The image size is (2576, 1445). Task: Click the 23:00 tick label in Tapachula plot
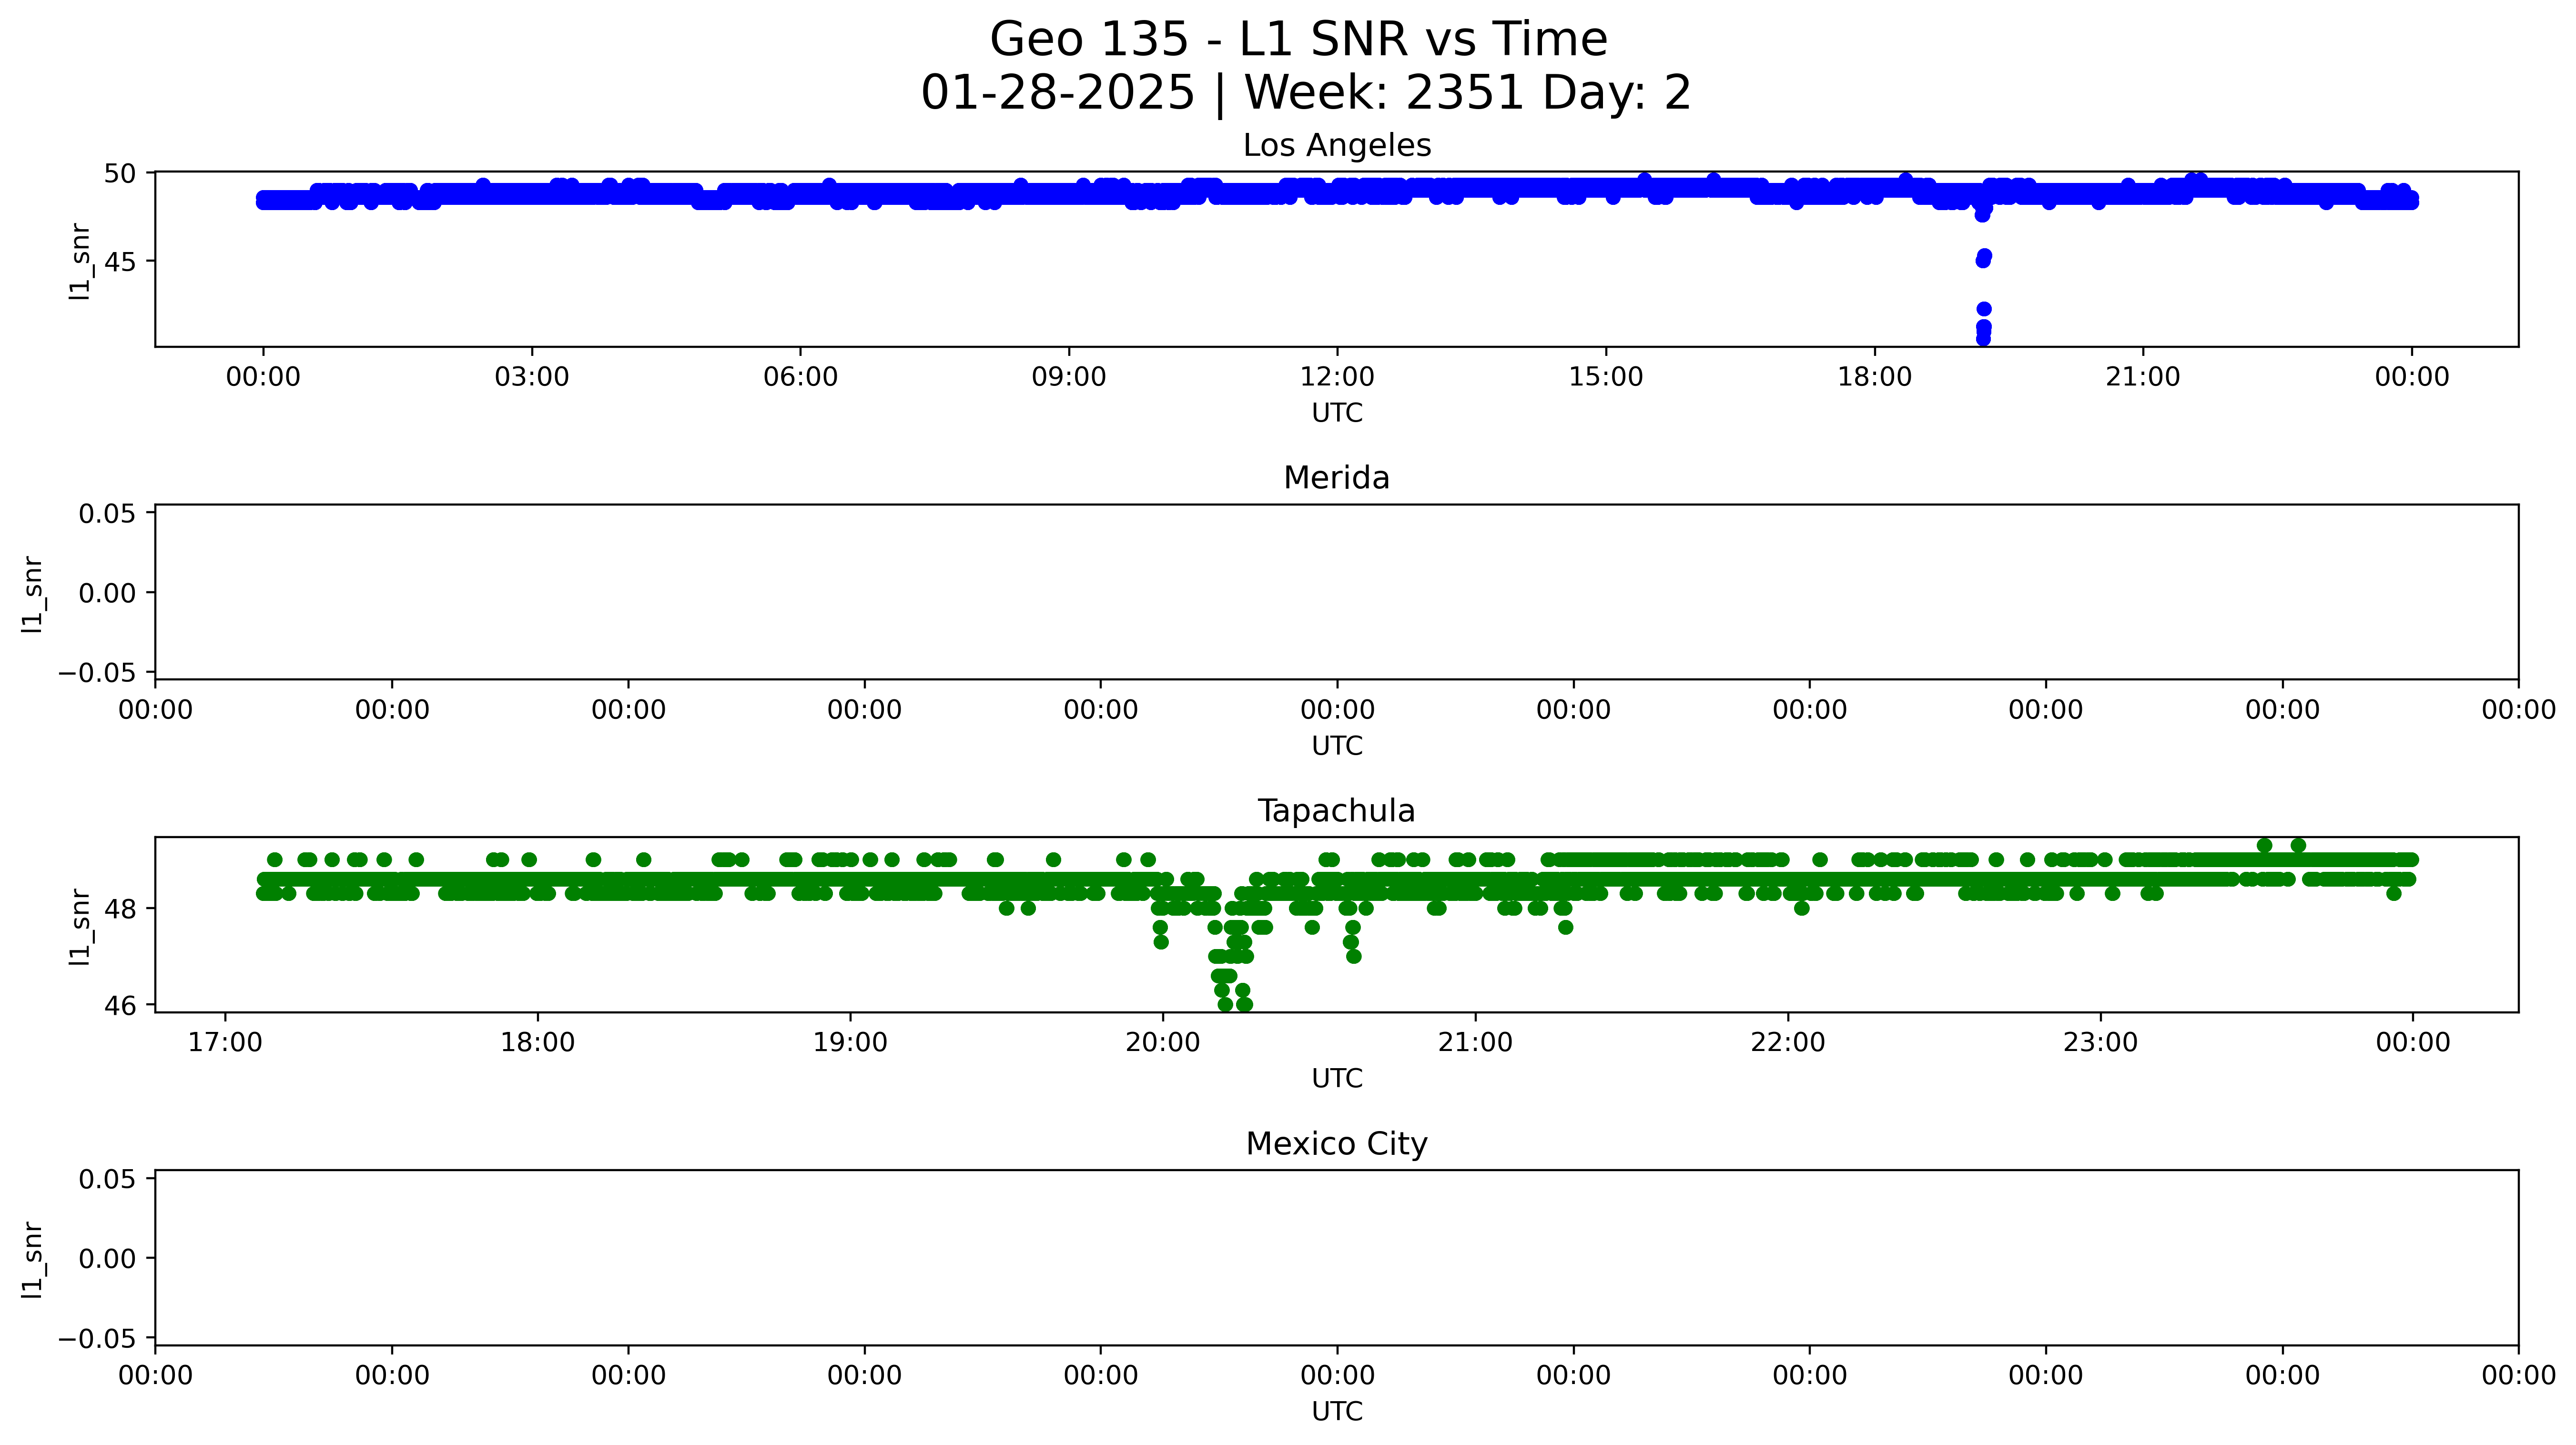(2100, 1043)
